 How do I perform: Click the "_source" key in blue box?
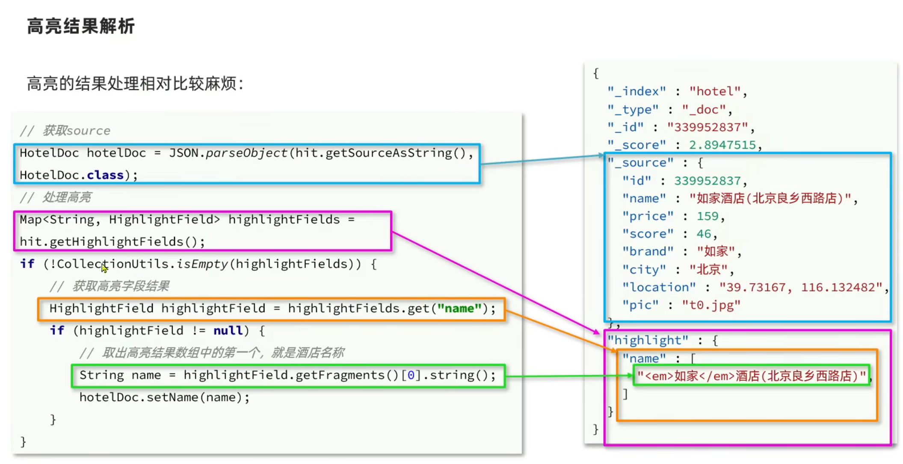tap(641, 163)
